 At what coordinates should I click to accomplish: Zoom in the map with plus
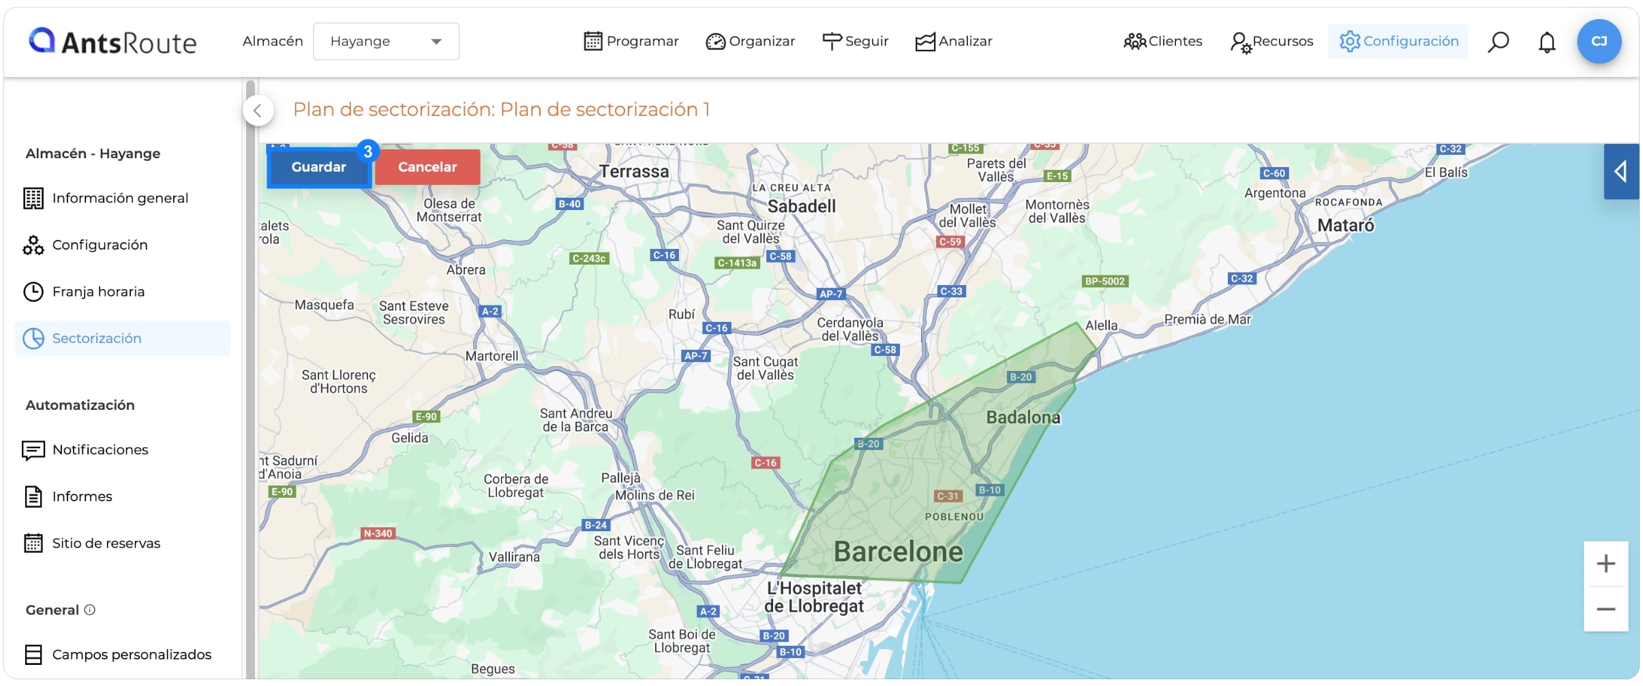point(1606,564)
